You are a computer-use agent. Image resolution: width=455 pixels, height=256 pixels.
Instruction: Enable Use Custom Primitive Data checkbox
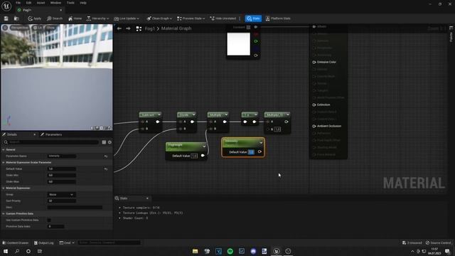(x=49, y=220)
